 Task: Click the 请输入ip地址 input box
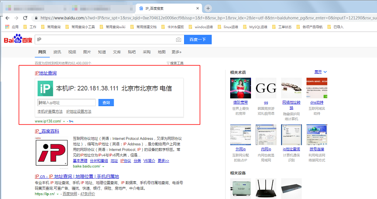[x=67, y=103]
